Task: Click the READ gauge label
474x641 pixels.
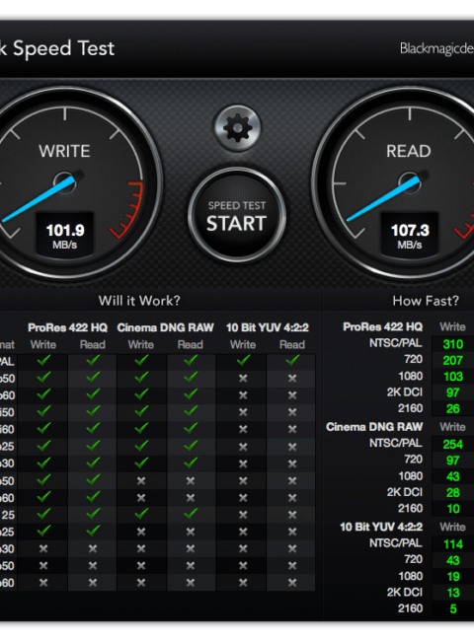Action: click(409, 151)
